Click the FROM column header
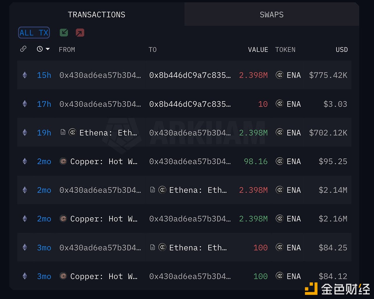The width and height of the screenshot is (374, 299). [x=67, y=50]
